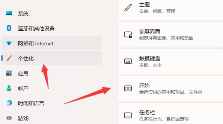Click the Apps icon in sidebar
The width and height of the screenshot is (223, 124).
9,73
